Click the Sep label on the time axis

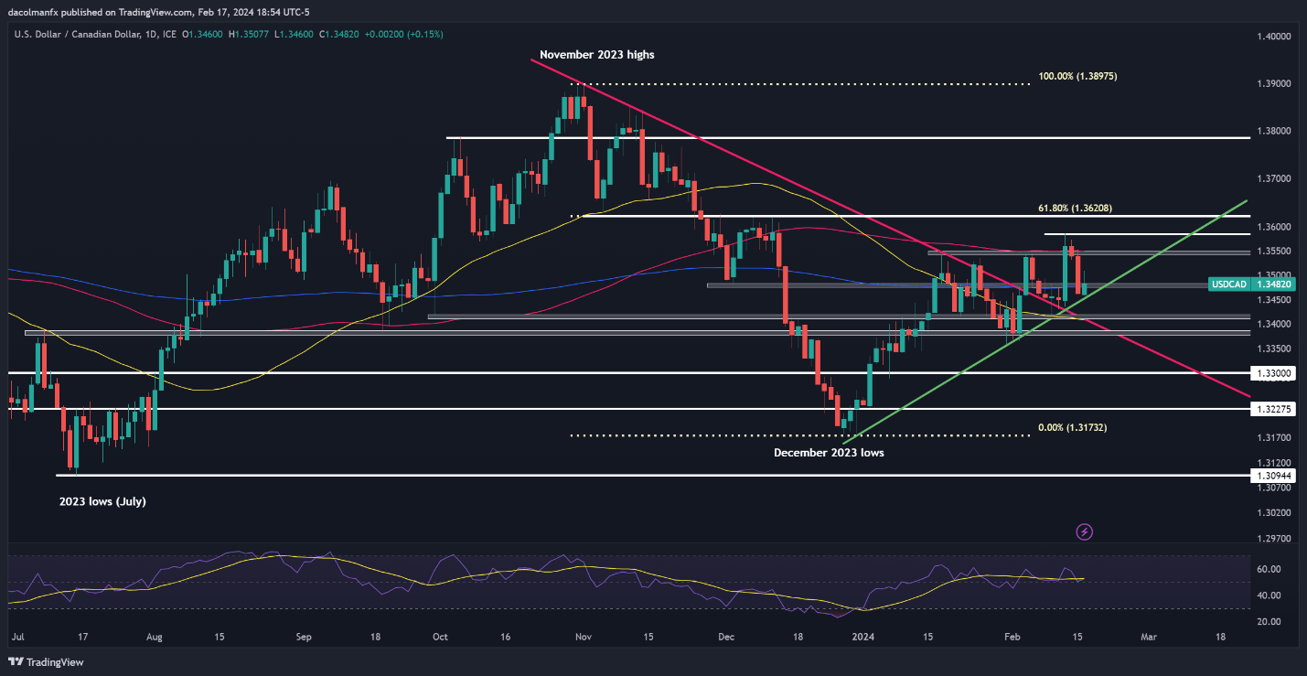click(x=305, y=636)
